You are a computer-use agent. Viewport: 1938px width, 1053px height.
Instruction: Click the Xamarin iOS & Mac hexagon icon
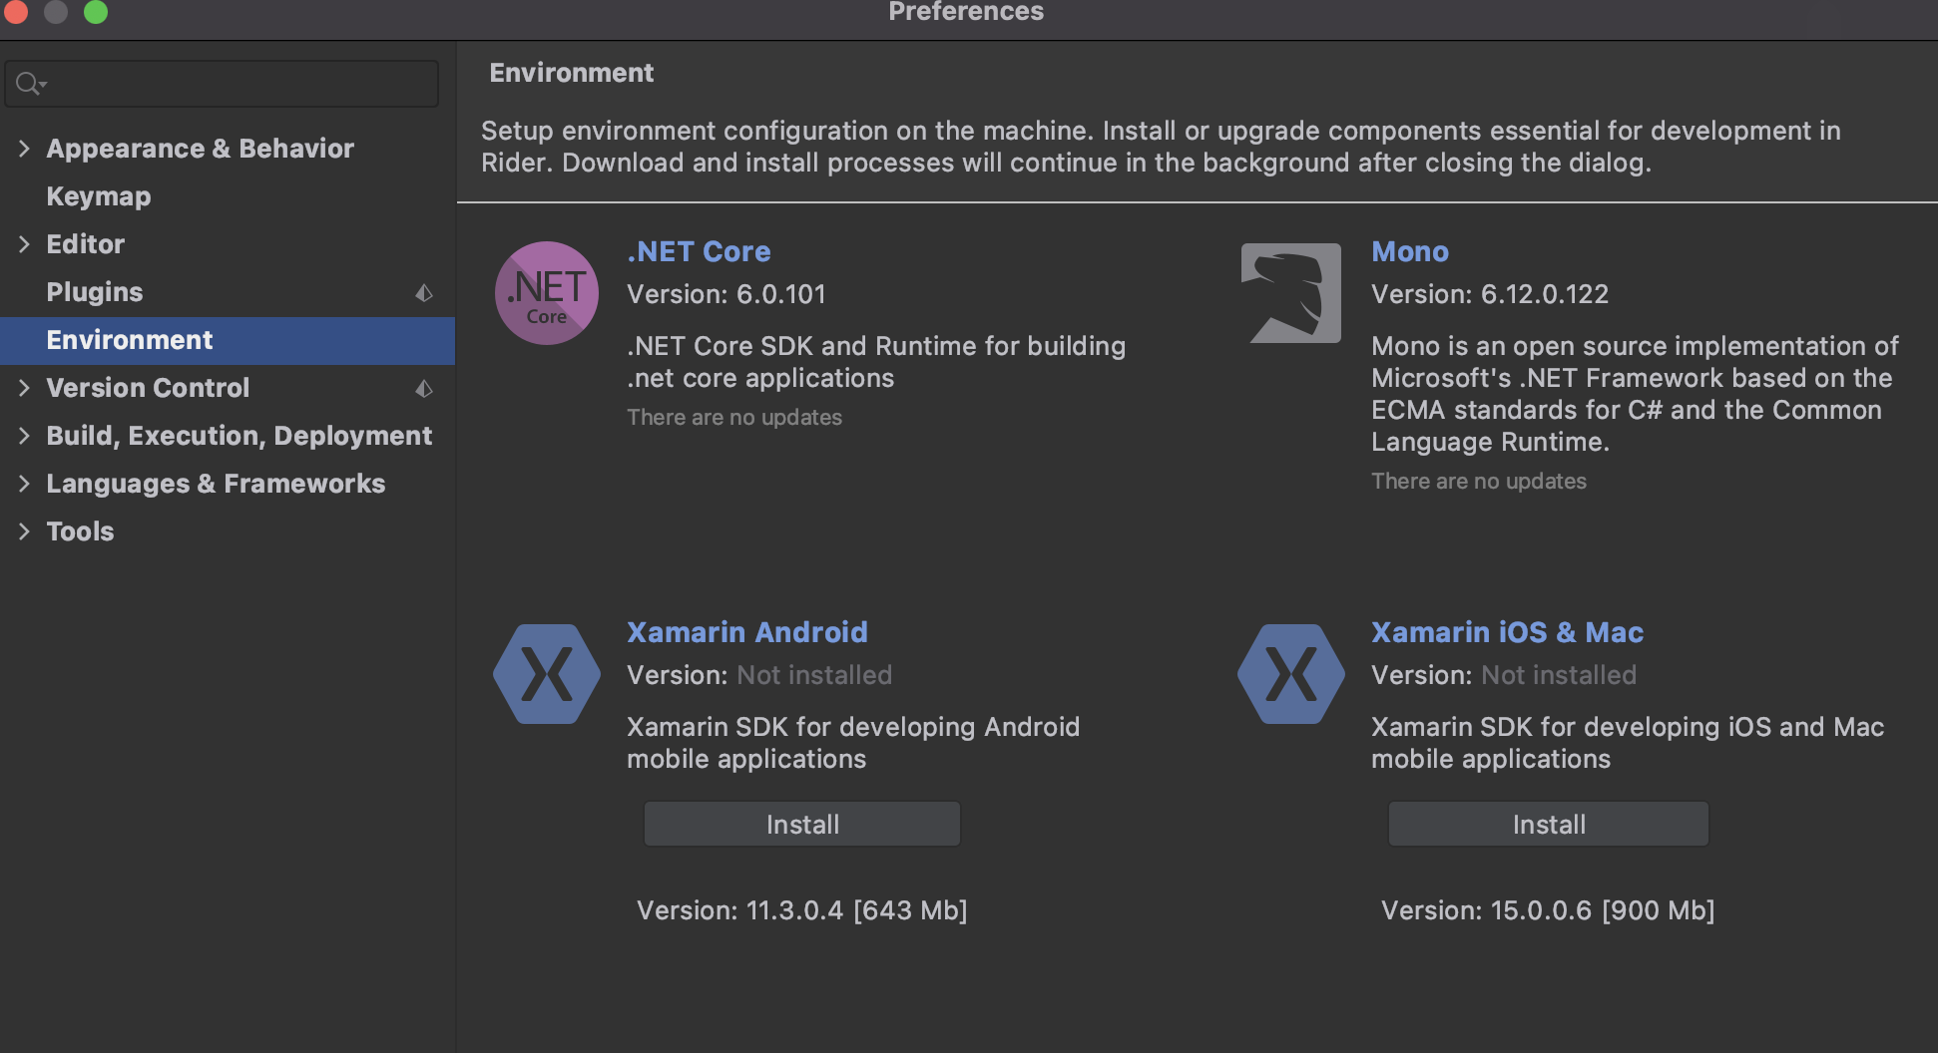click(x=1291, y=674)
